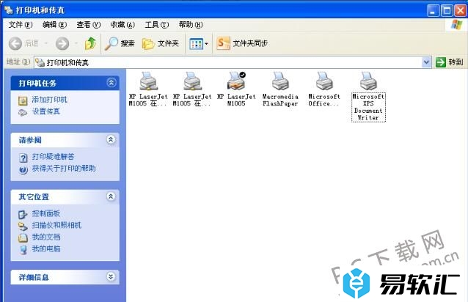The width and height of the screenshot is (468, 302).
Task: Click the printer icon in the address bar
Action: coord(40,62)
